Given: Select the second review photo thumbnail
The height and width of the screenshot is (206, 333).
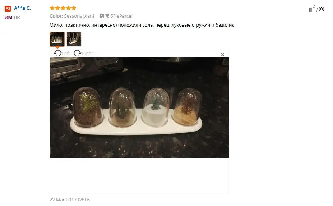Looking at the screenshot, I should click(74, 39).
